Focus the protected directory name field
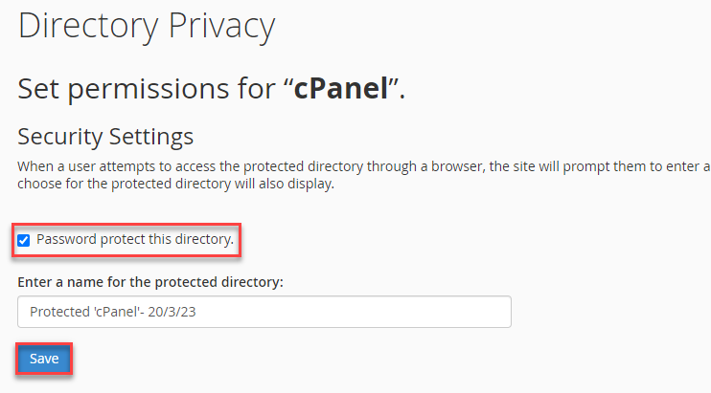 click(264, 312)
